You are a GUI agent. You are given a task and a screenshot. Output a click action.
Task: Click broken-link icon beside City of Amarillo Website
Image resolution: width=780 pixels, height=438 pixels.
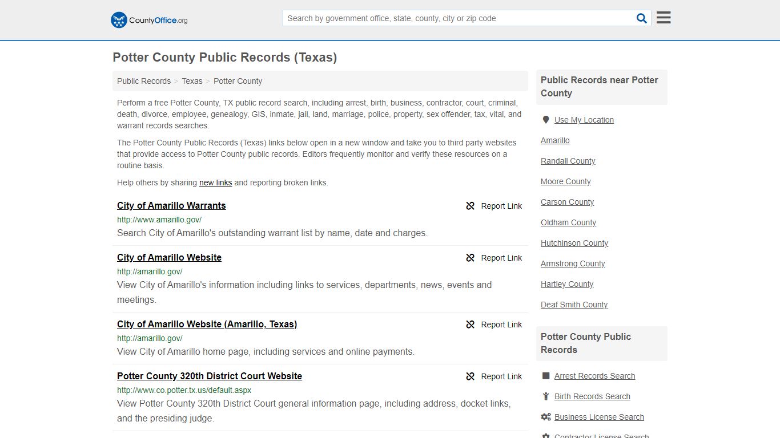click(470, 258)
